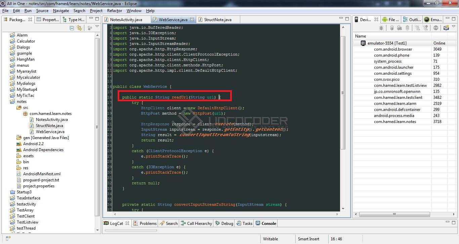Open the Tasks bottom tab
The height and width of the screenshot is (244, 459).
click(244, 223)
